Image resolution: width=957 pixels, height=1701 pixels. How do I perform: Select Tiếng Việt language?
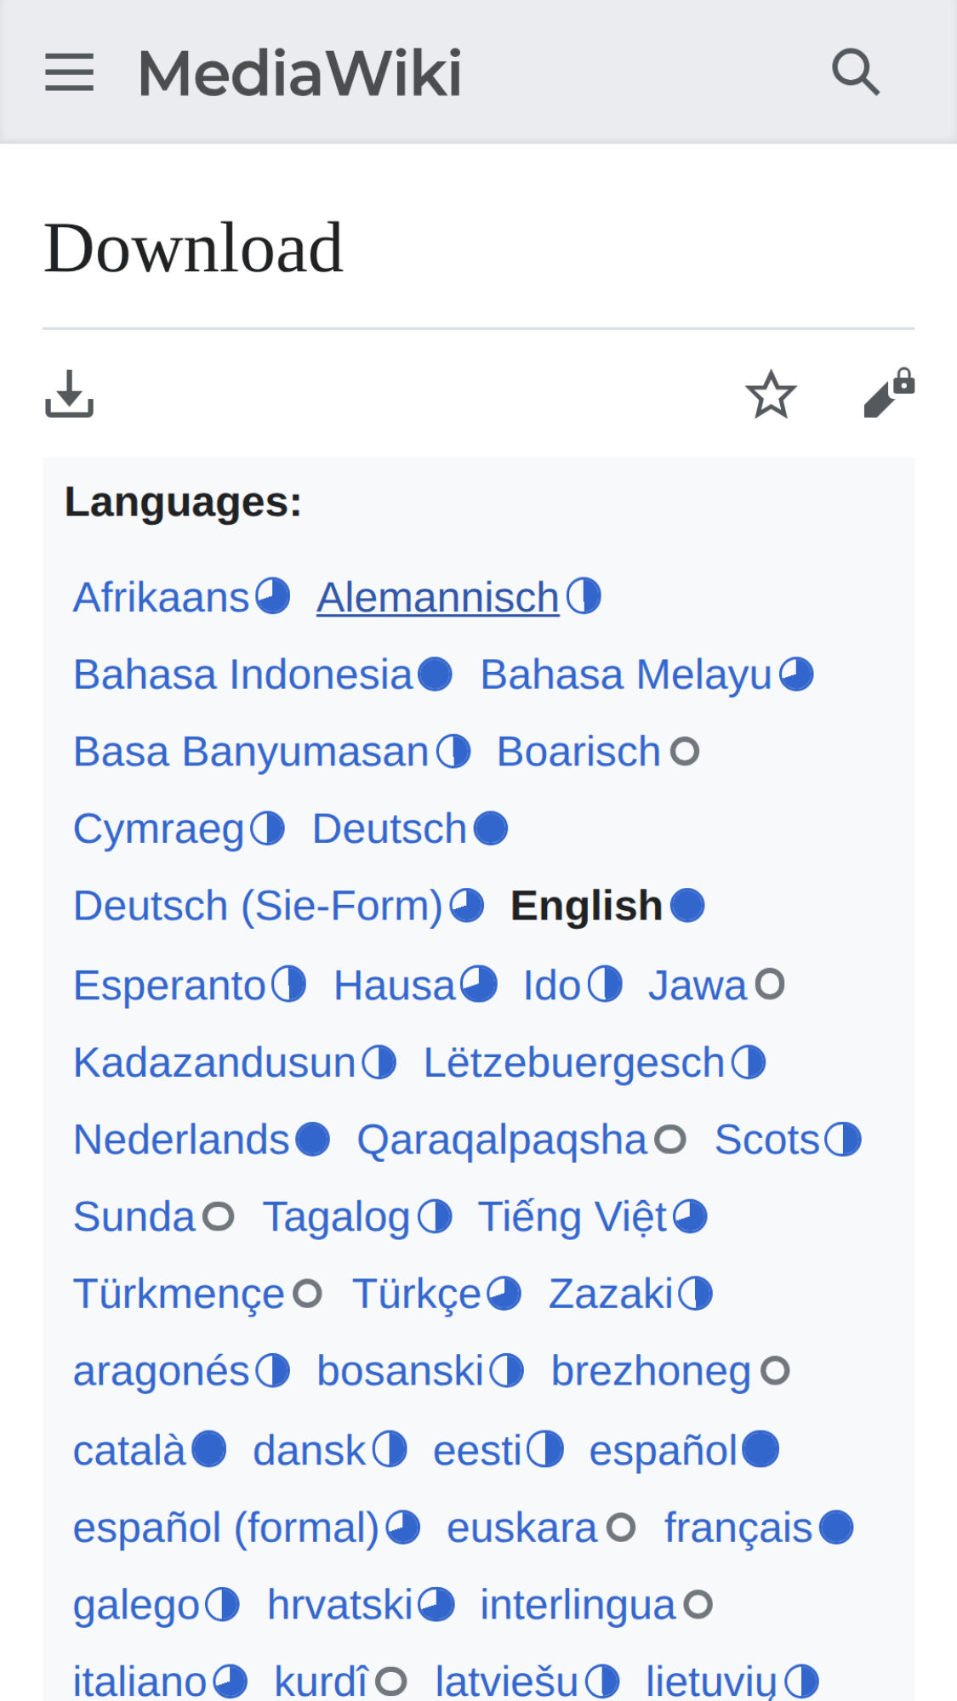tap(572, 1217)
